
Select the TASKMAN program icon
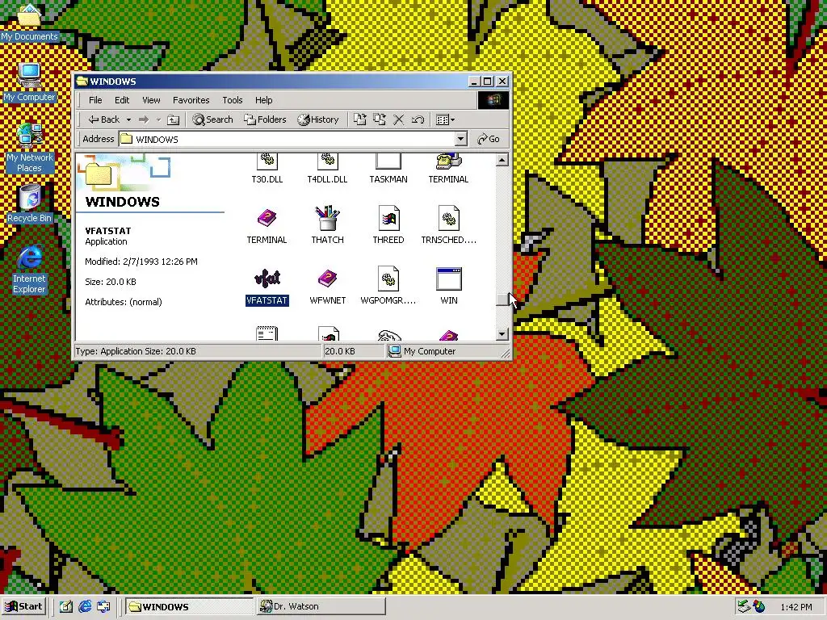pos(388,161)
